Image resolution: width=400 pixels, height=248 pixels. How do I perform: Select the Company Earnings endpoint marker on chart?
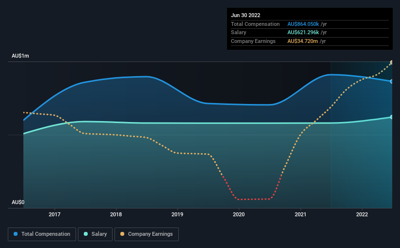392,62
